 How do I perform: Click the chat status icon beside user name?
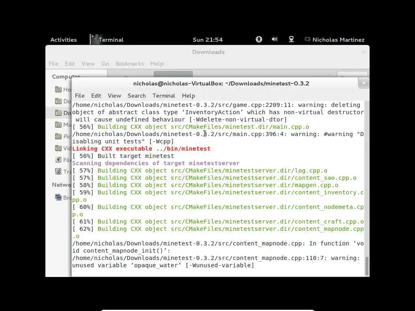point(307,39)
